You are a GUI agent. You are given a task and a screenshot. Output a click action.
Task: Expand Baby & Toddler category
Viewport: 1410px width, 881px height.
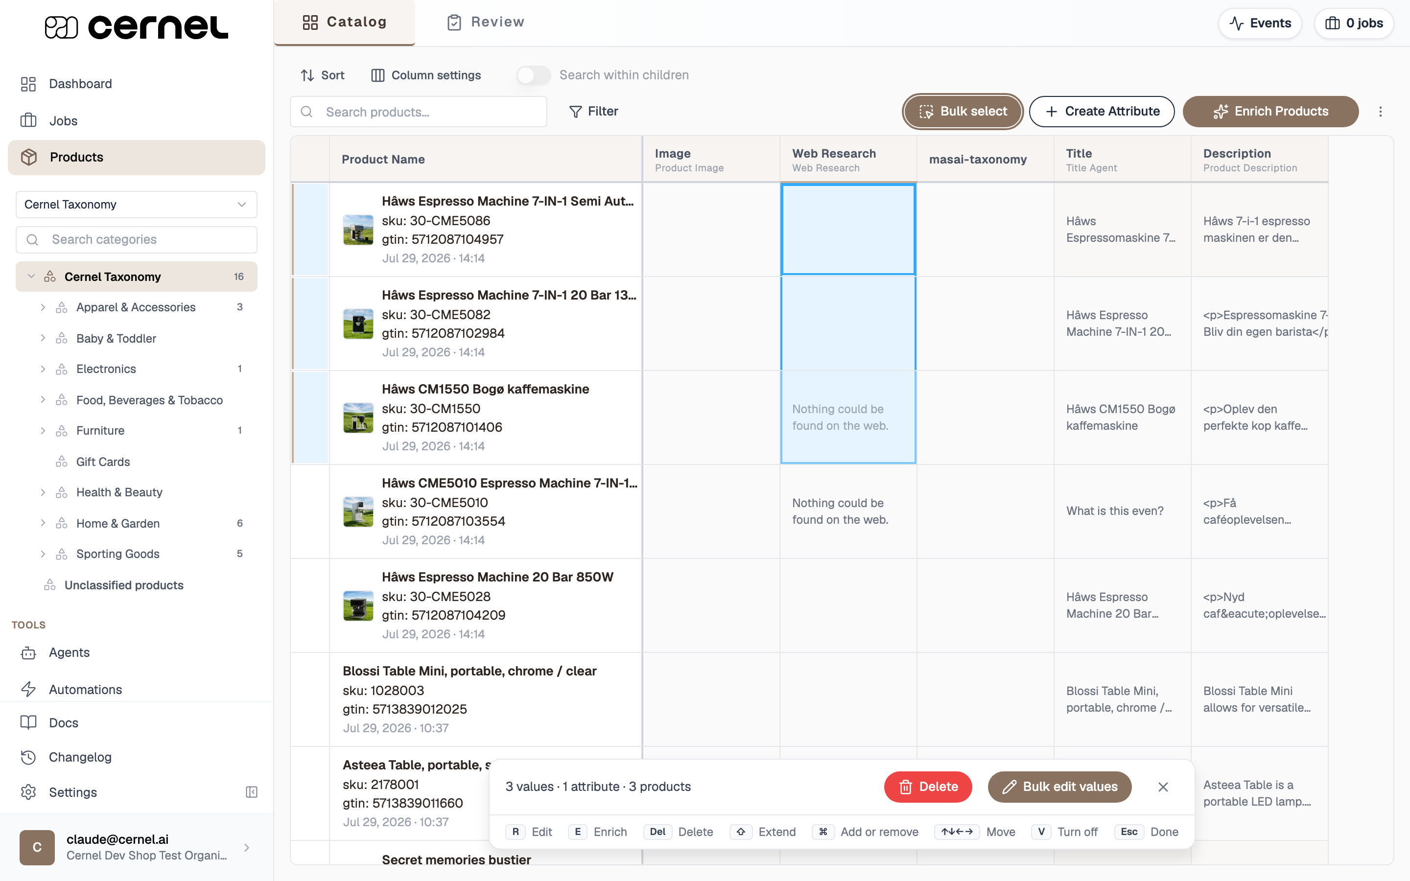43,338
